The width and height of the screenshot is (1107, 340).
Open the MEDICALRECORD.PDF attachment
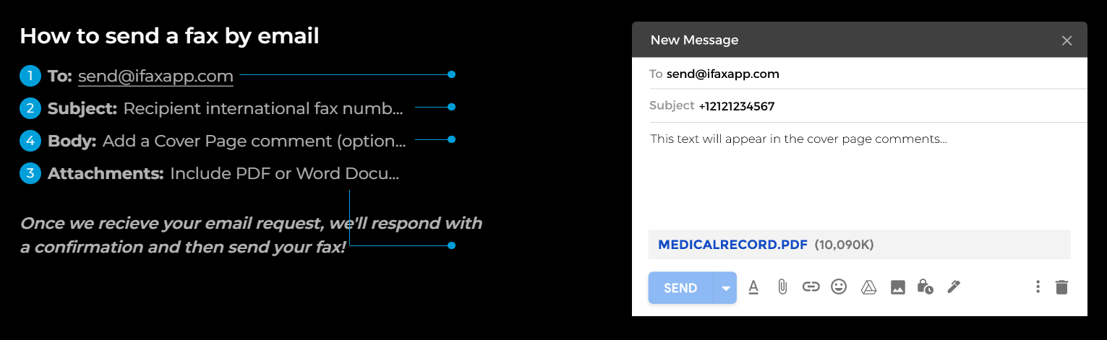point(732,245)
